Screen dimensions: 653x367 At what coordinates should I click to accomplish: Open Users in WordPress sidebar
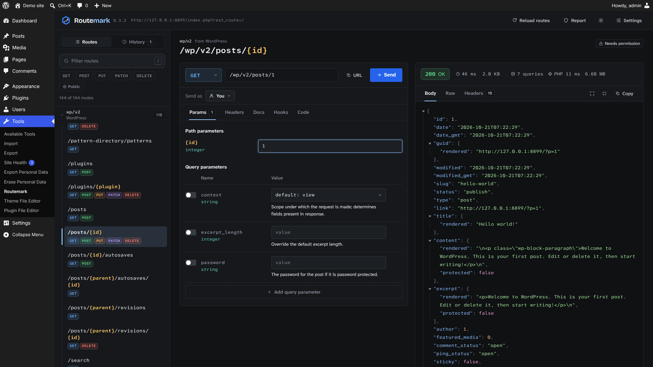(27, 109)
